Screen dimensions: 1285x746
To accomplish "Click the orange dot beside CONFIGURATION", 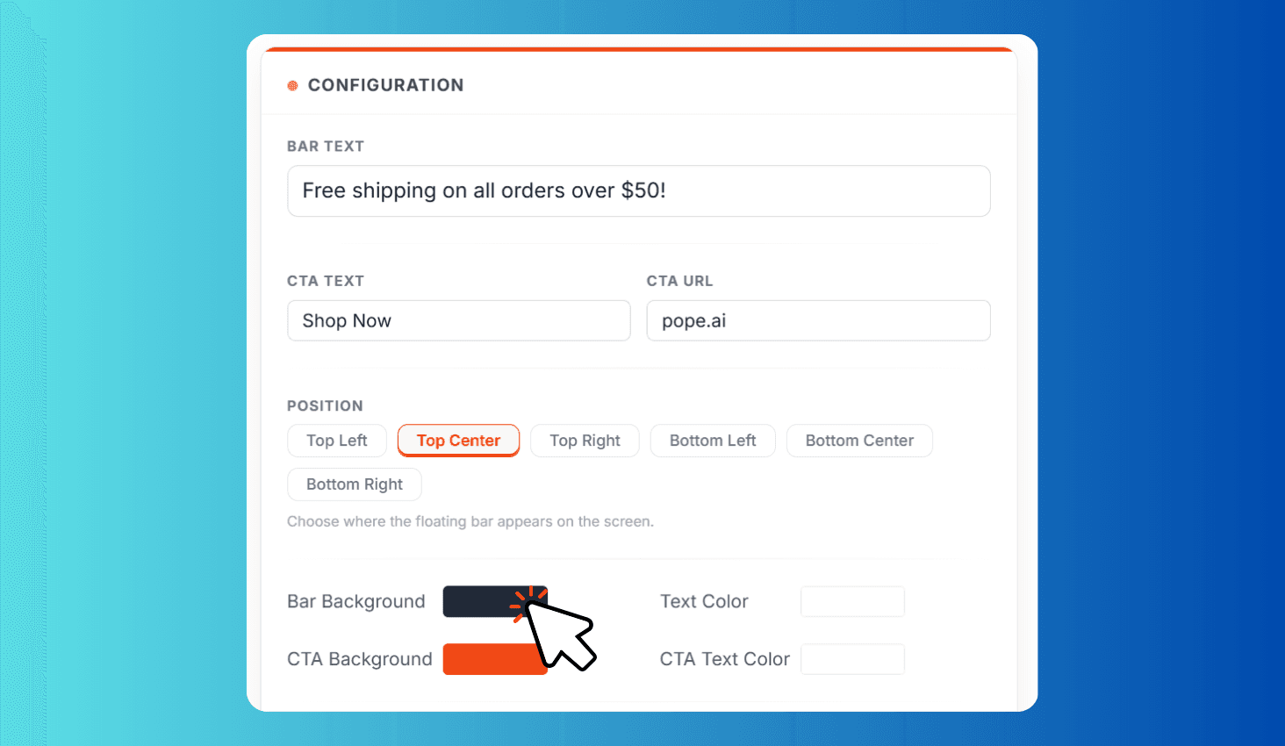I will [292, 85].
